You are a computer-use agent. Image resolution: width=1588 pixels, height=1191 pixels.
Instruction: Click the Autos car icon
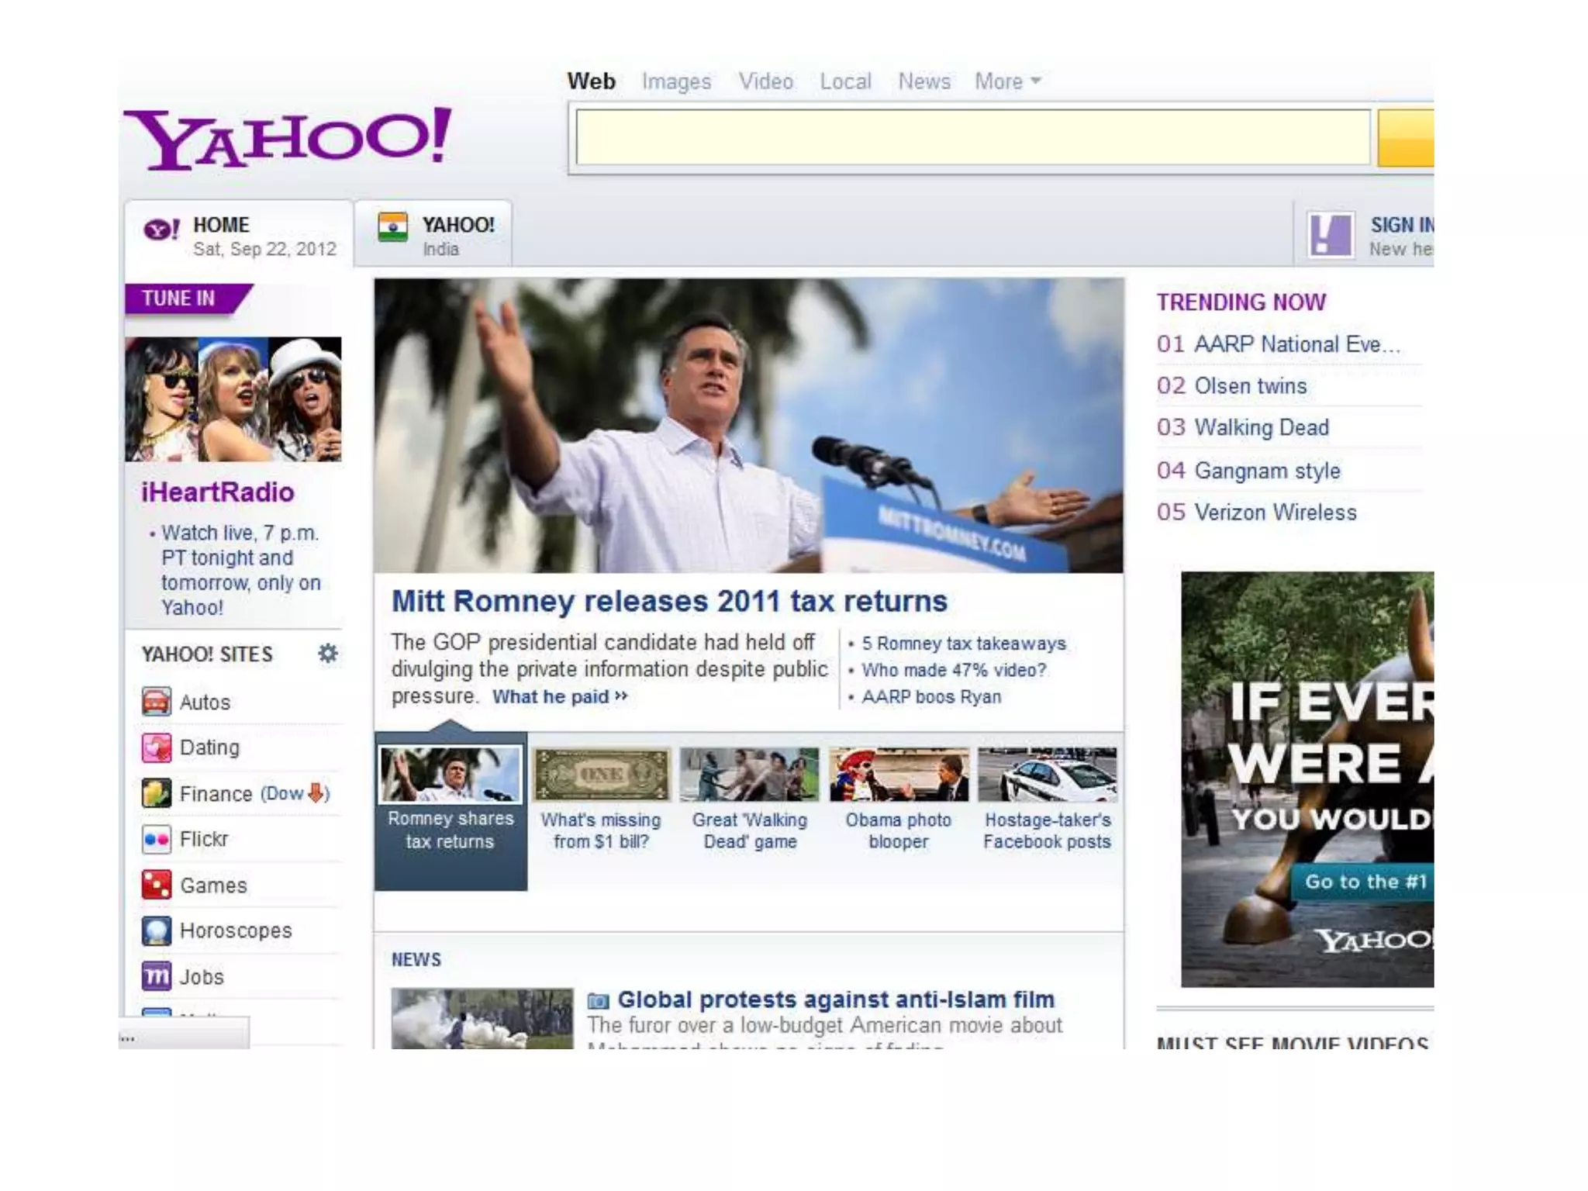pyautogui.click(x=156, y=702)
